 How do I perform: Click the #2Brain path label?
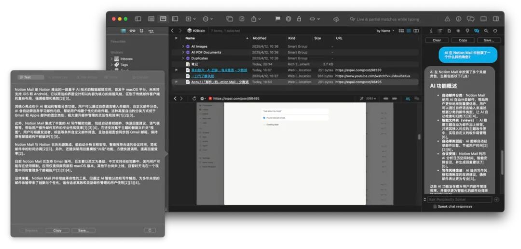[196, 30]
